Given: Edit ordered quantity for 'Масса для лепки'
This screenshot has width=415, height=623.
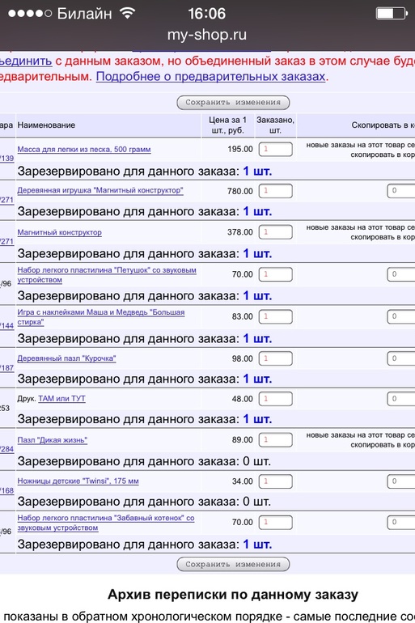Looking at the screenshot, I should [276, 150].
